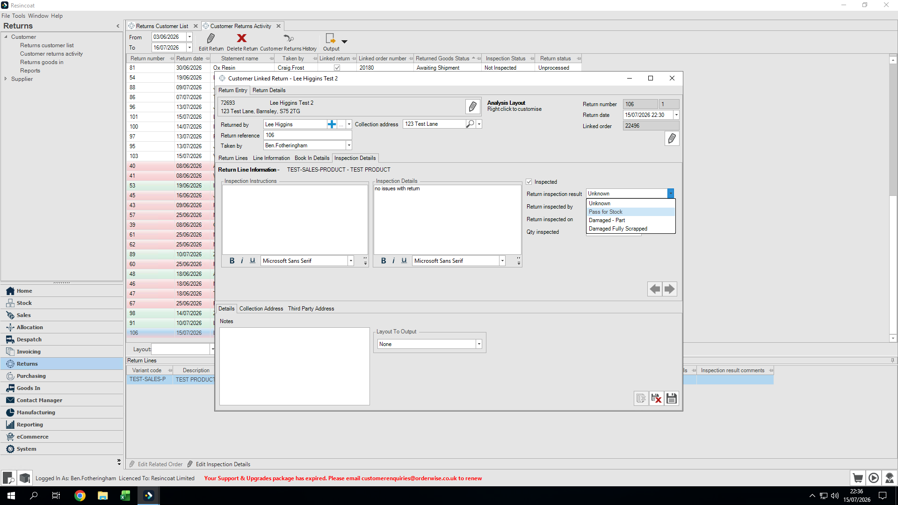Open Returns goods in from tree
The image size is (898, 505).
[42, 62]
